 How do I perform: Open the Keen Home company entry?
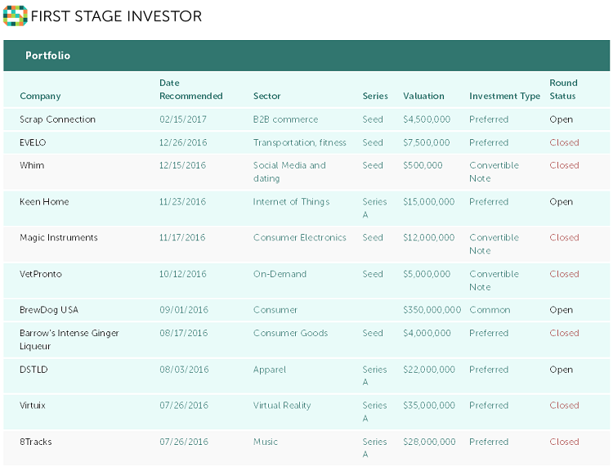coord(44,202)
